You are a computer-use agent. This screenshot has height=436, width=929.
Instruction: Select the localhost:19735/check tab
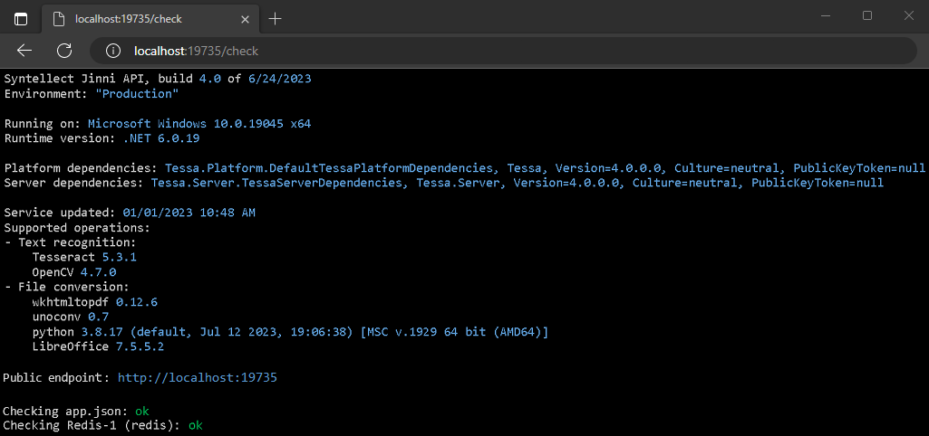(x=145, y=18)
